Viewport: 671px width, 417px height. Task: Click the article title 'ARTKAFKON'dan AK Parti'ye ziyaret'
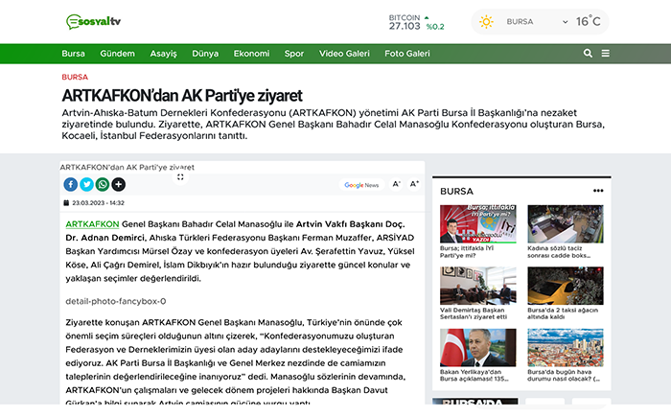(182, 96)
